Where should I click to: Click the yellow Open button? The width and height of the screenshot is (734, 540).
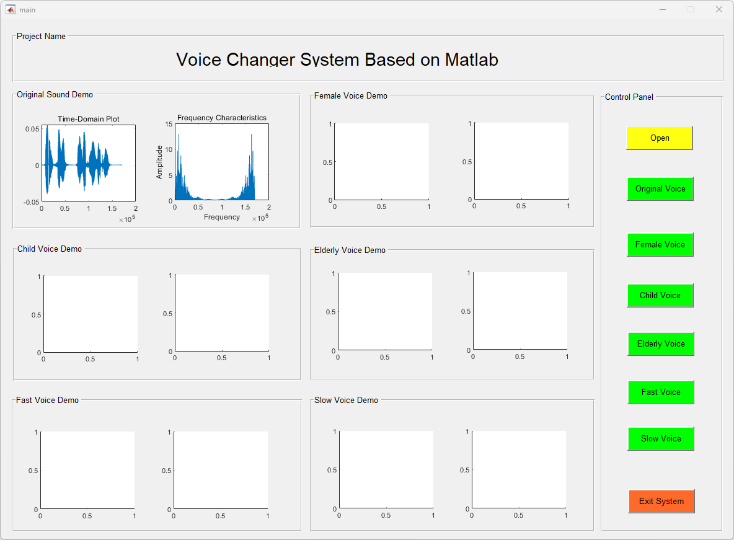[659, 138]
